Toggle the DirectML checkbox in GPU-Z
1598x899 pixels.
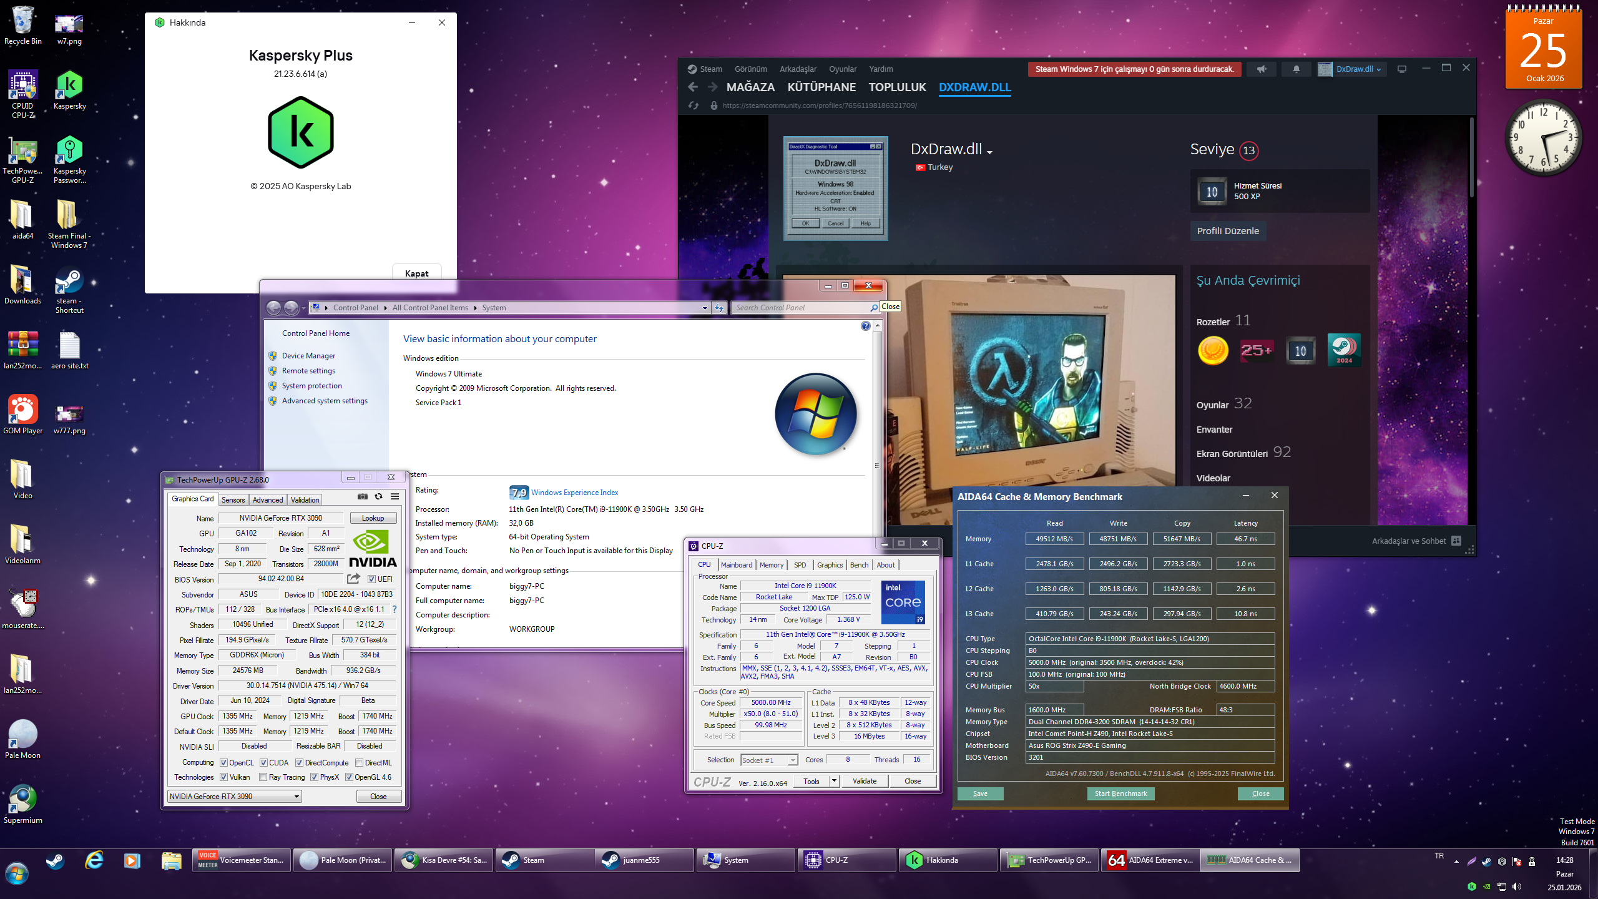tap(359, 763)
